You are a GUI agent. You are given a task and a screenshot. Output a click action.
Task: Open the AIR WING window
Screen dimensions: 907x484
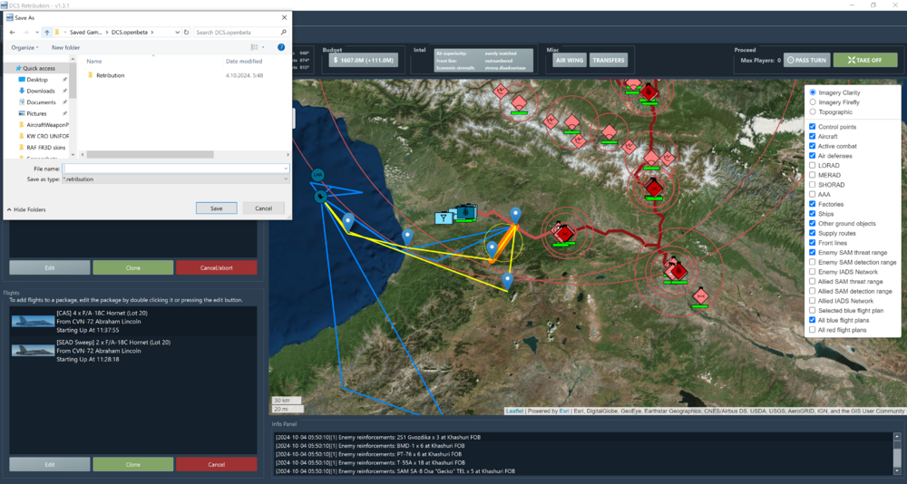[x=570, y=60]
